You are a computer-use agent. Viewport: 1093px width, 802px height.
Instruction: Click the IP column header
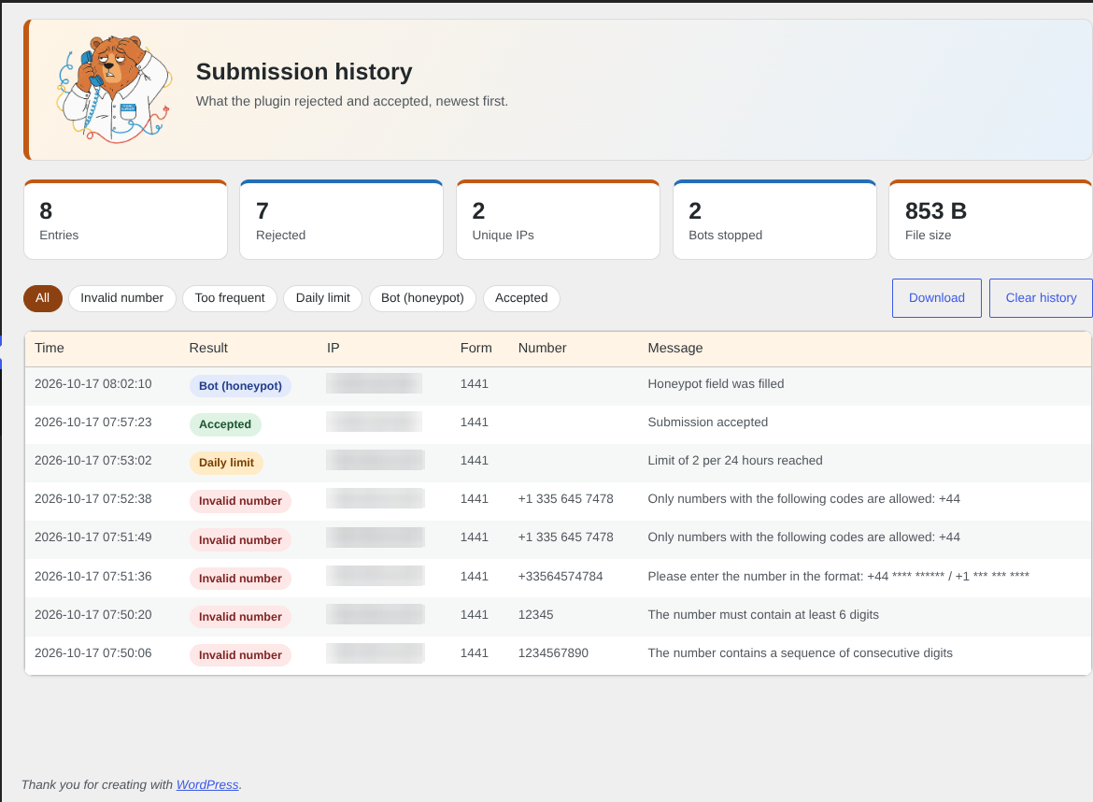pos(334,348)
